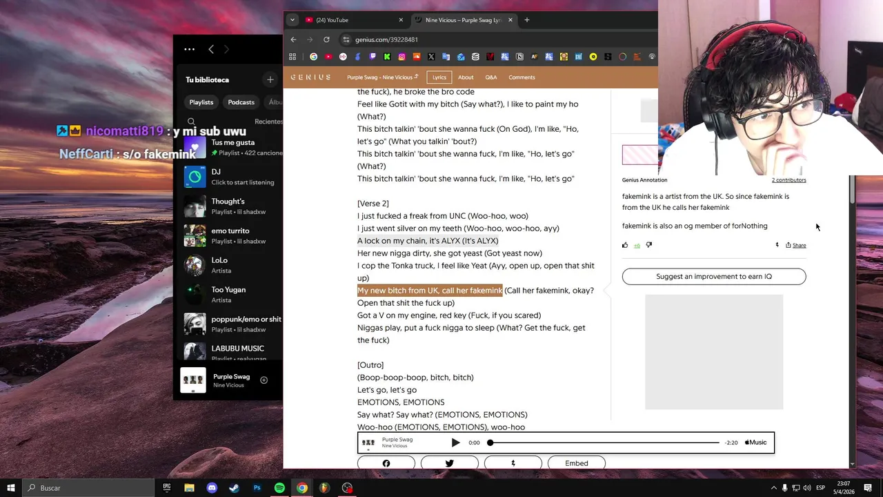The image size is (883, 497).
Task: Share lyrics on Facebook
Action: pyautogui.click(x=386, y=463)
